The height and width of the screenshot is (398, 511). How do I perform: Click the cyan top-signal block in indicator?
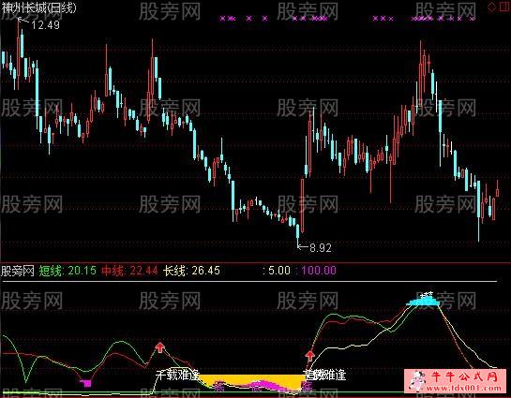[x=423, y=302]
